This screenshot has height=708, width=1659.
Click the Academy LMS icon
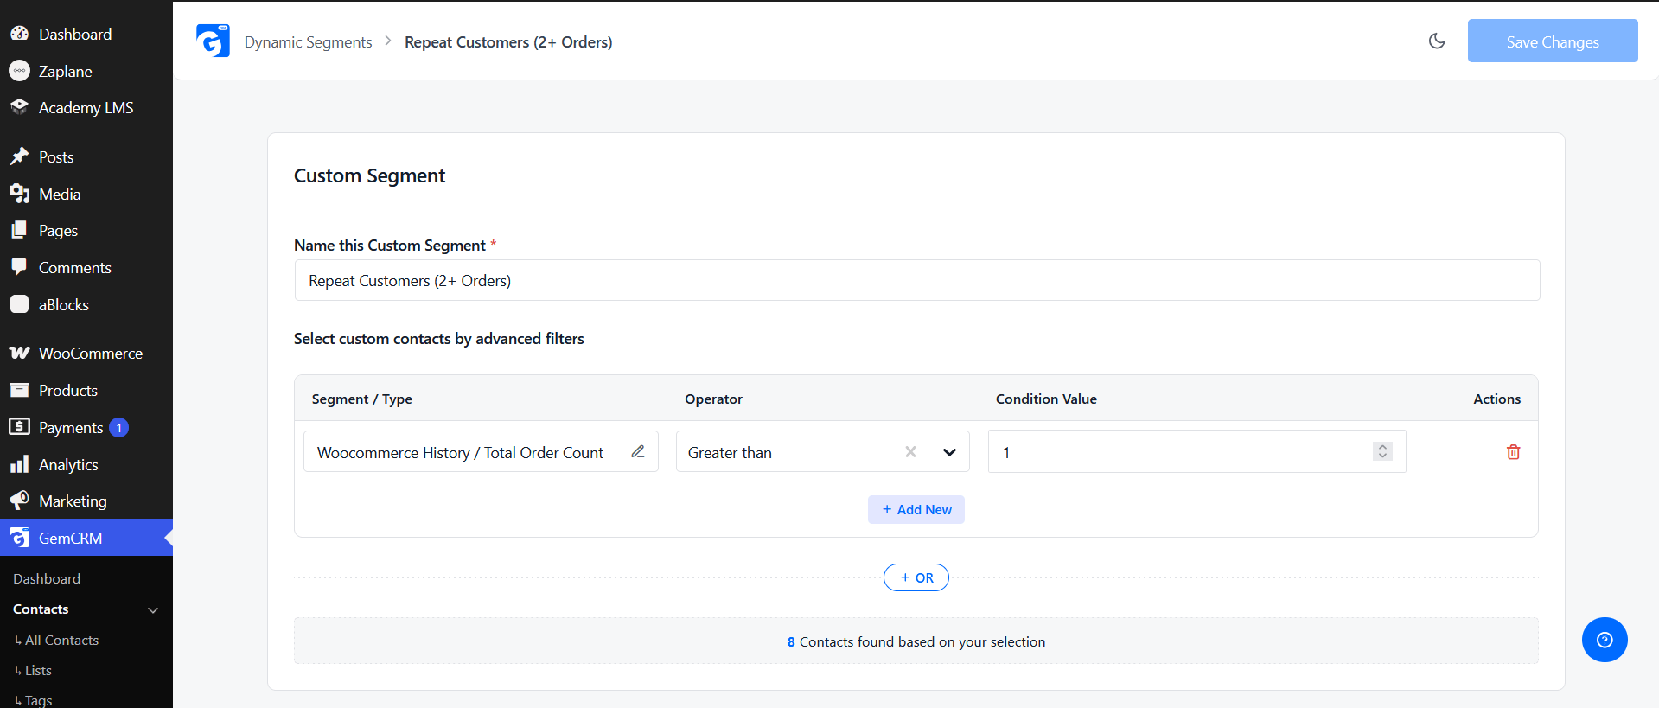click(19, 107)
